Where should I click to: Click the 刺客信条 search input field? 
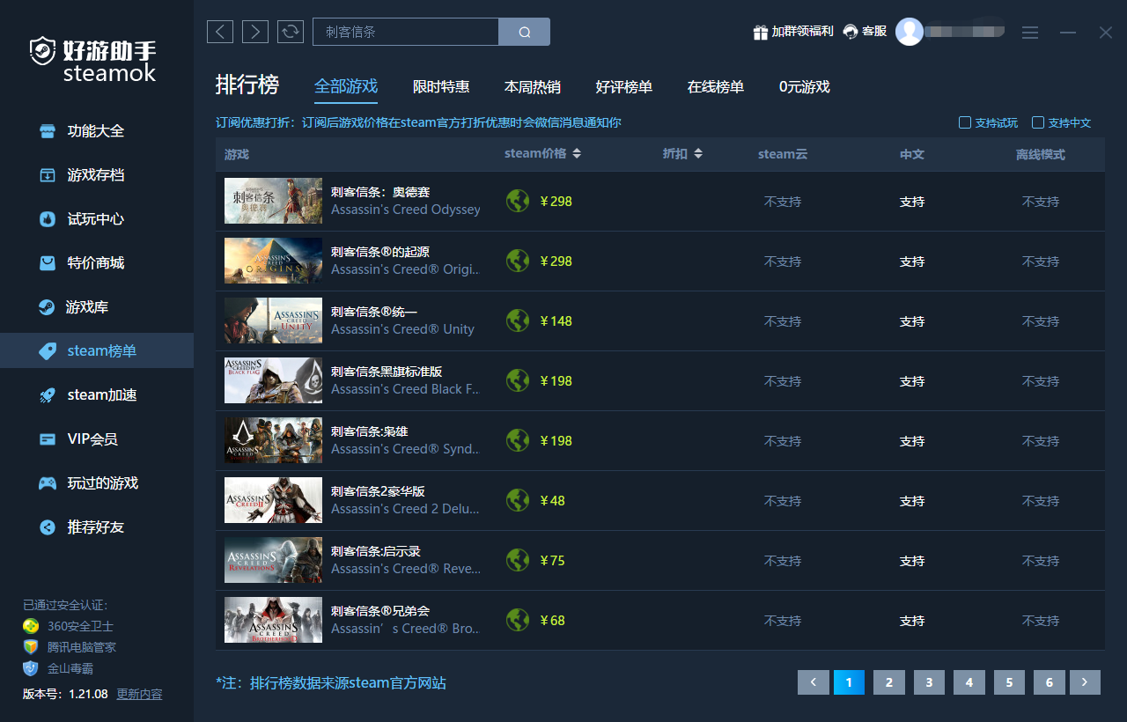(406, 32)
